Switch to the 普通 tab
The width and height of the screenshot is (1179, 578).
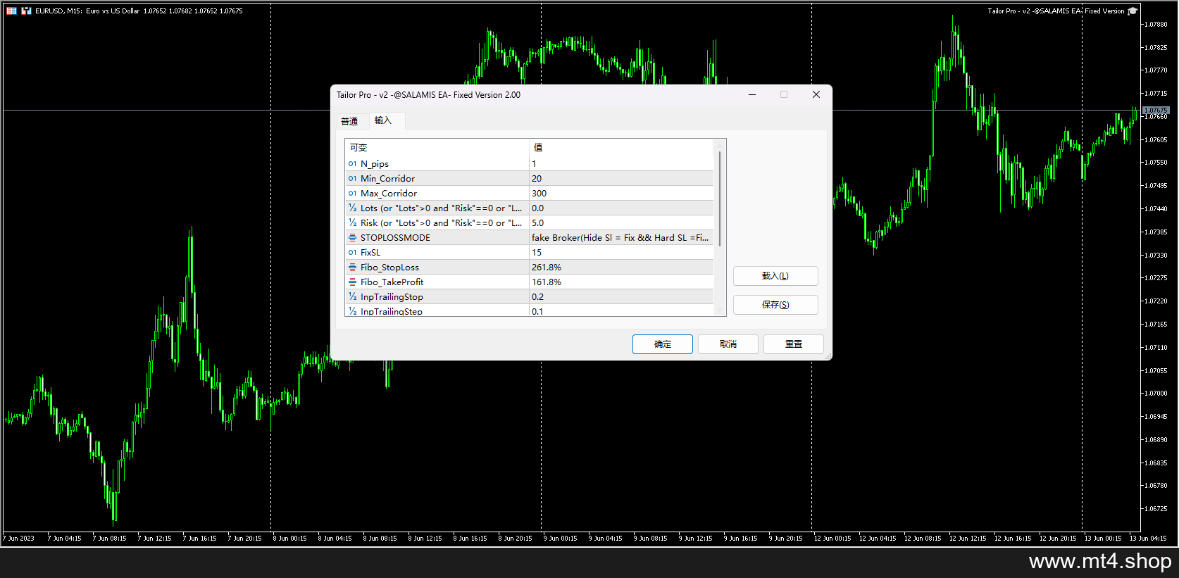pos(349,121)
